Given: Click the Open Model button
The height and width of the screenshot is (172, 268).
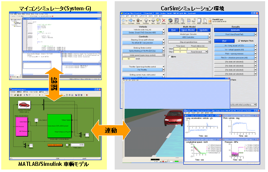Looking at the screenshot, I should [x=188, y=30].
